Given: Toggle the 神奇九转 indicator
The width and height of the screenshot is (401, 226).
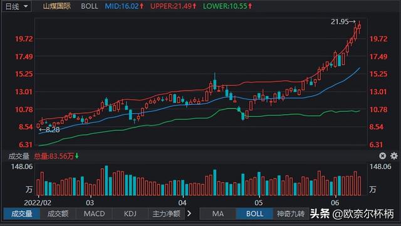Looking at the screenshot, I should [x=291, y=213].
